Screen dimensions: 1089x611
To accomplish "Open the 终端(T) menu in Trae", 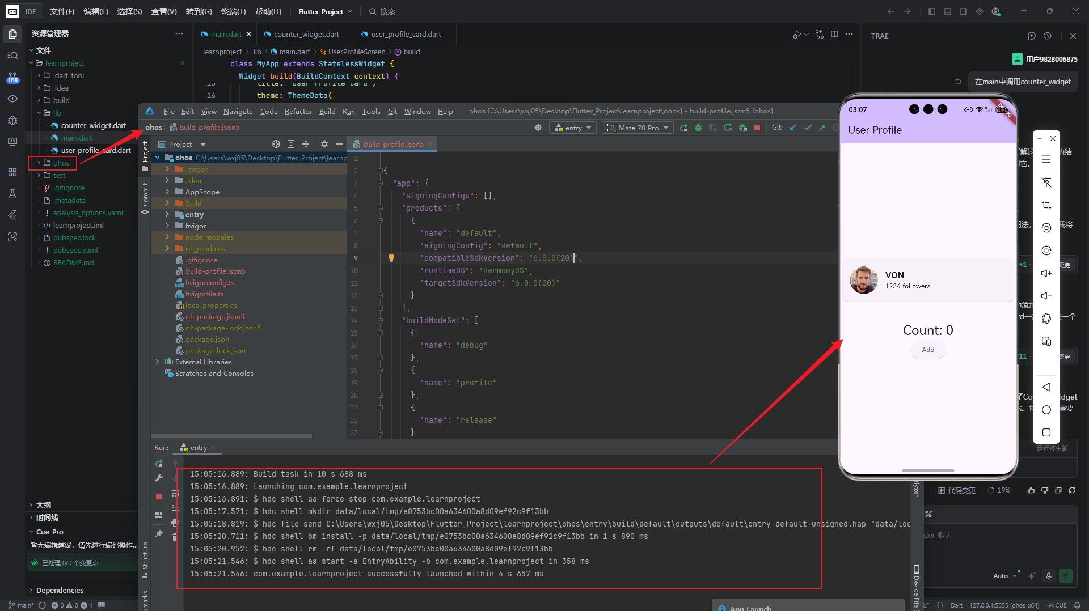I will point(233,11).
